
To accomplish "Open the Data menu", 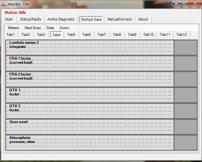I will (50, 28).
